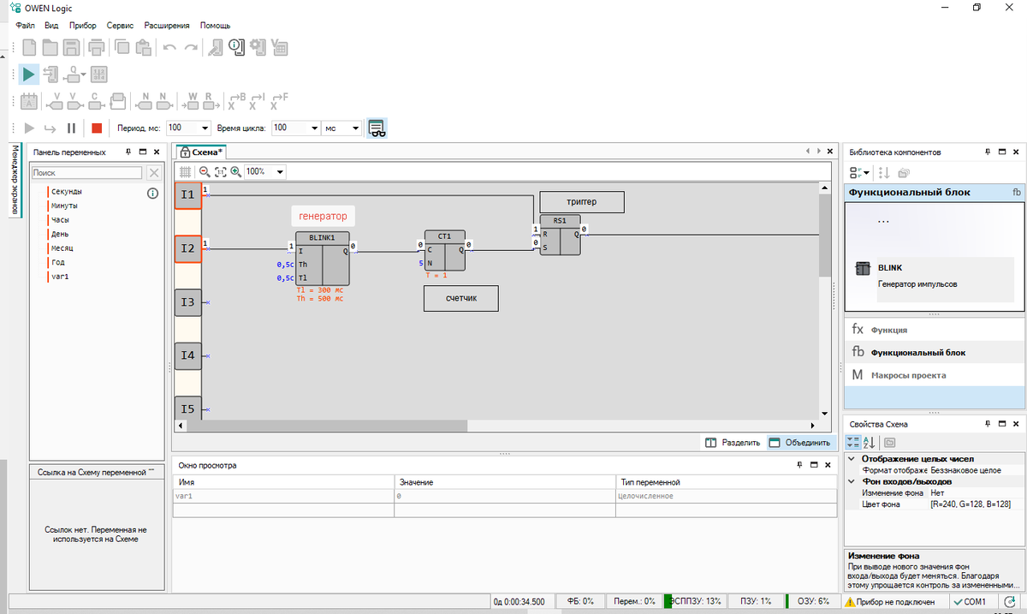Toggle input I2 on the schema
Screen dimensions: 1027x614
[x=188, y=249]
